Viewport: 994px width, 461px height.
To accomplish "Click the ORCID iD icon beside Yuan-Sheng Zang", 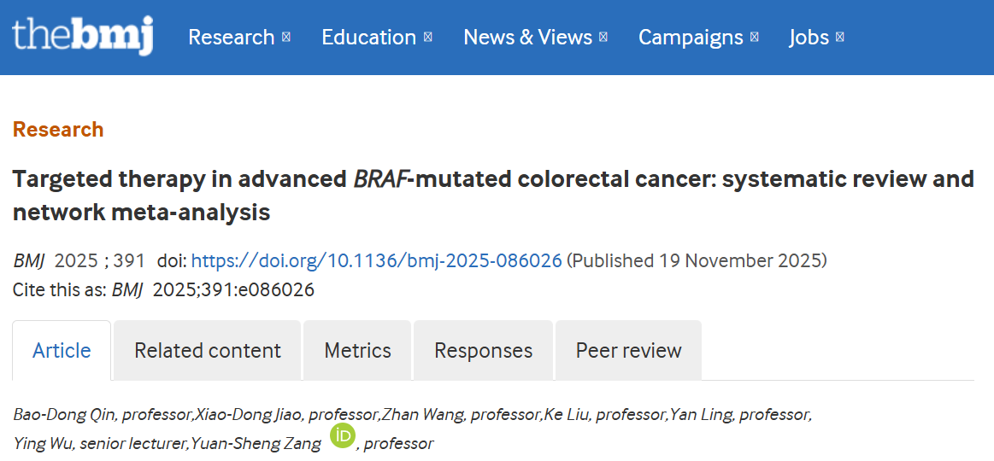I will pyautogui.click(x=342, y=436).
